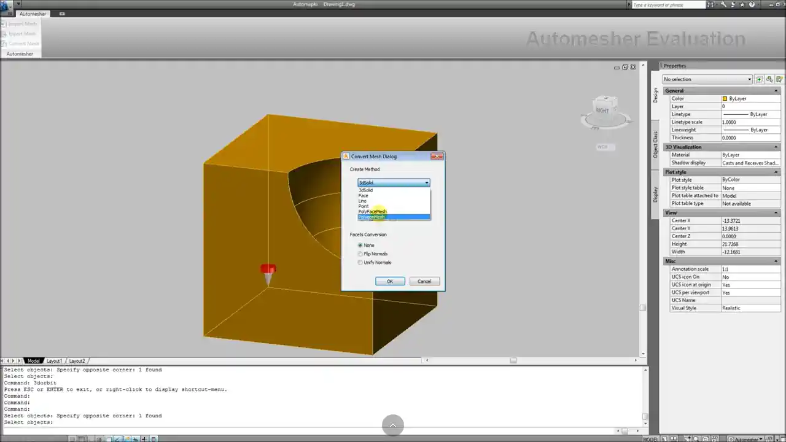786x442 pixels.
Task: Open the Automesher ribbon tab
Action: click(x=33, y=14)
